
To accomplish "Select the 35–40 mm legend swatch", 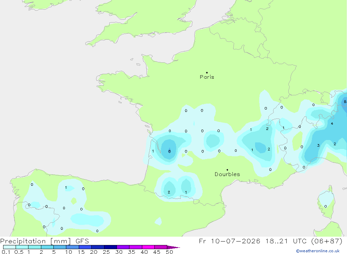I will [x=136, y=247].
